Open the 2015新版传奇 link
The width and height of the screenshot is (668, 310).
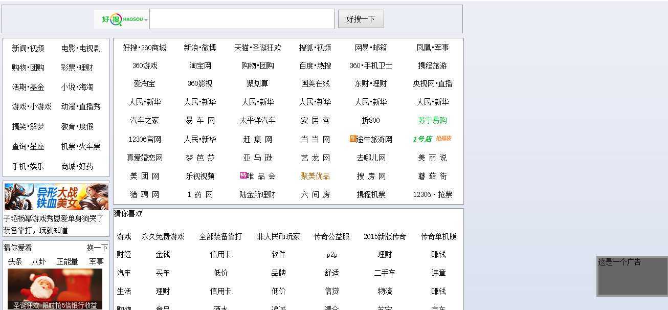pos(385,236)
